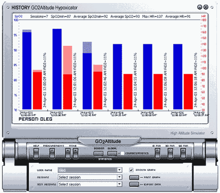Click the vertical '12:02:46 AM FiO2=11%' label
Image resolution: width=220 pixels, height=193 pixels.
pos(105,80)
